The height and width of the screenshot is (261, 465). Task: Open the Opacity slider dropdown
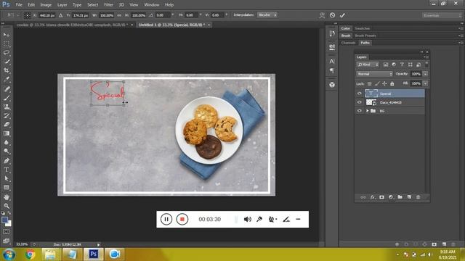(x=425, y=74)
